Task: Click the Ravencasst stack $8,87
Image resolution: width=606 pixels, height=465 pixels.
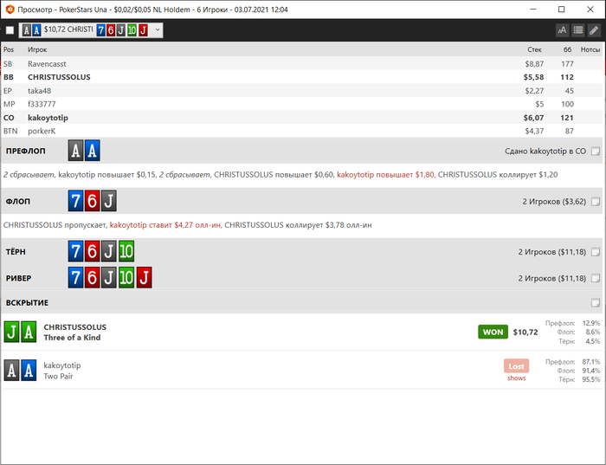Action: pyautogui.click(x=534, y=64)
